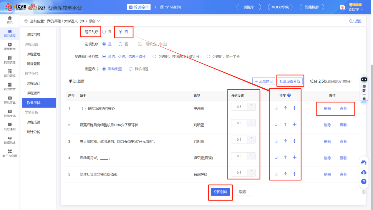Click the 立即创建 button
This screenshot has height=210, width=373.
pyautogui.click(x=220, y=191)
